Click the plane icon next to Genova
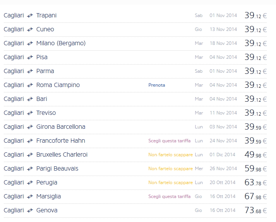Image resolution: width=276 pixels, height=222 pixels. (30, 211)
